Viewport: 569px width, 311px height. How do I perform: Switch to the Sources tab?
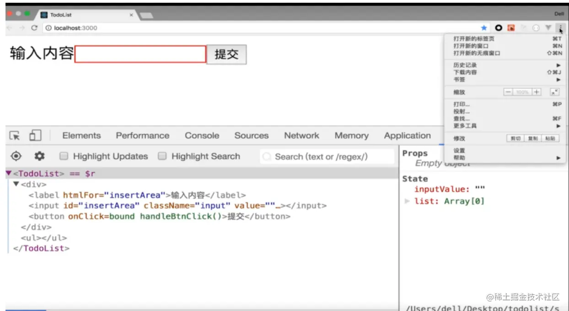click(252, 135)
